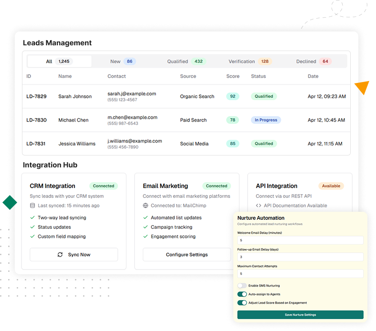Click checkmark beside Campaign tracking
376x331 pixels.
(x=146, y=228)
